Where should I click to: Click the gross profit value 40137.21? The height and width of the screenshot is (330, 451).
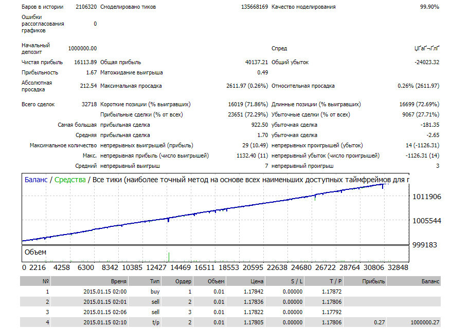257,62
